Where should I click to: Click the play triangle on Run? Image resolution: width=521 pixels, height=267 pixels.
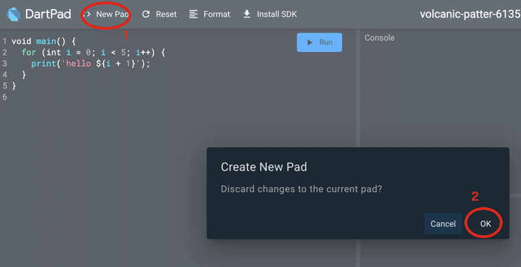pos(309,43)
